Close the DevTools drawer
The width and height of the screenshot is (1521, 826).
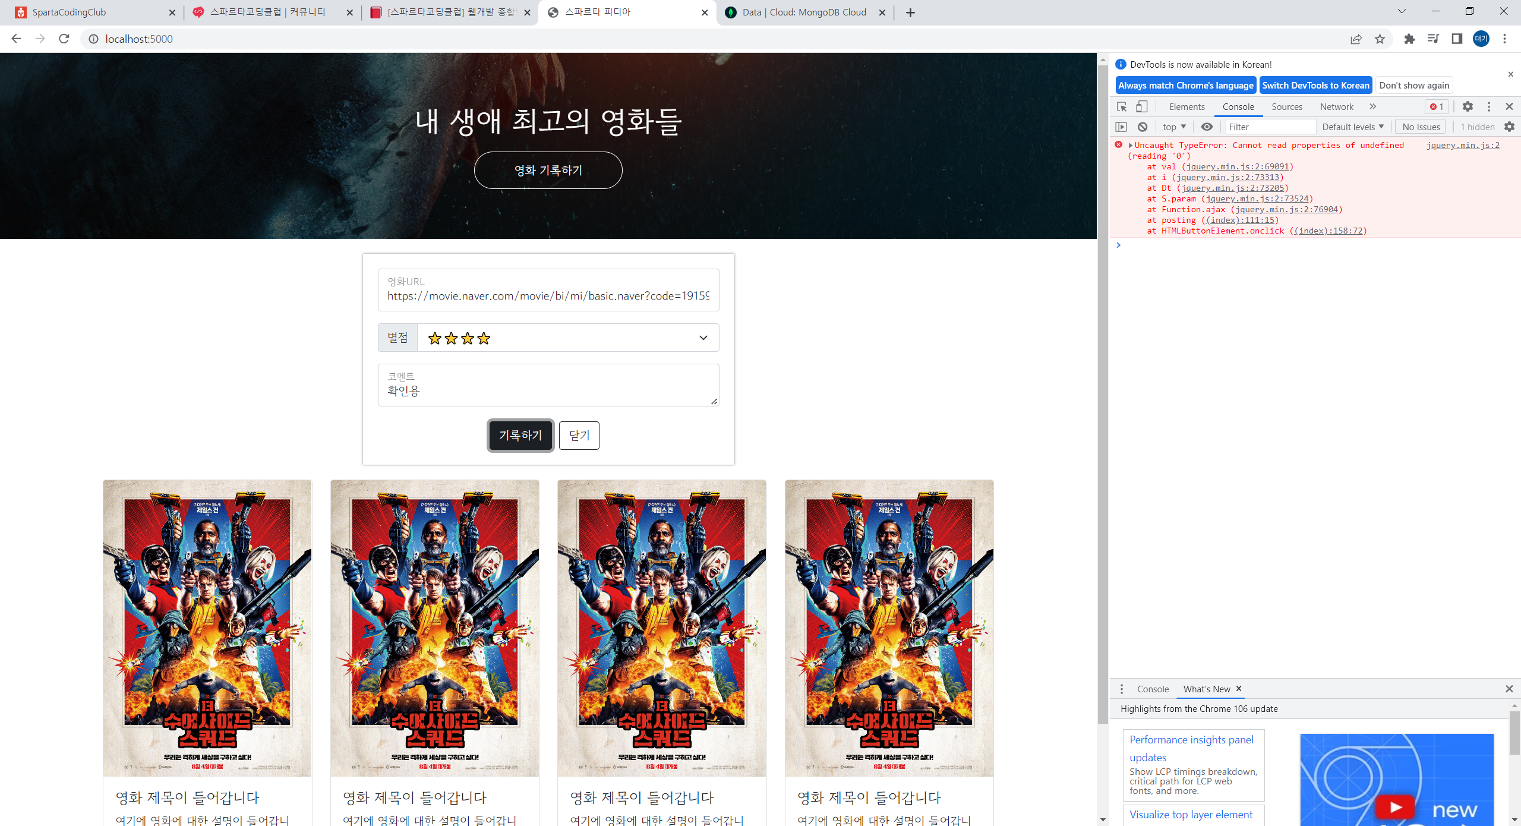coord(1509,689)
